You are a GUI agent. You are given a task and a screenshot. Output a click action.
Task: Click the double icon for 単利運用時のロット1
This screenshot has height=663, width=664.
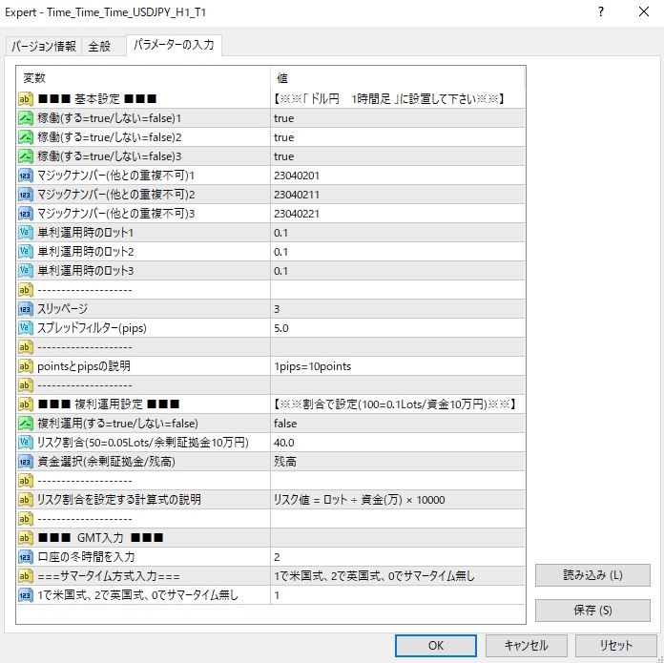(26, 233)
